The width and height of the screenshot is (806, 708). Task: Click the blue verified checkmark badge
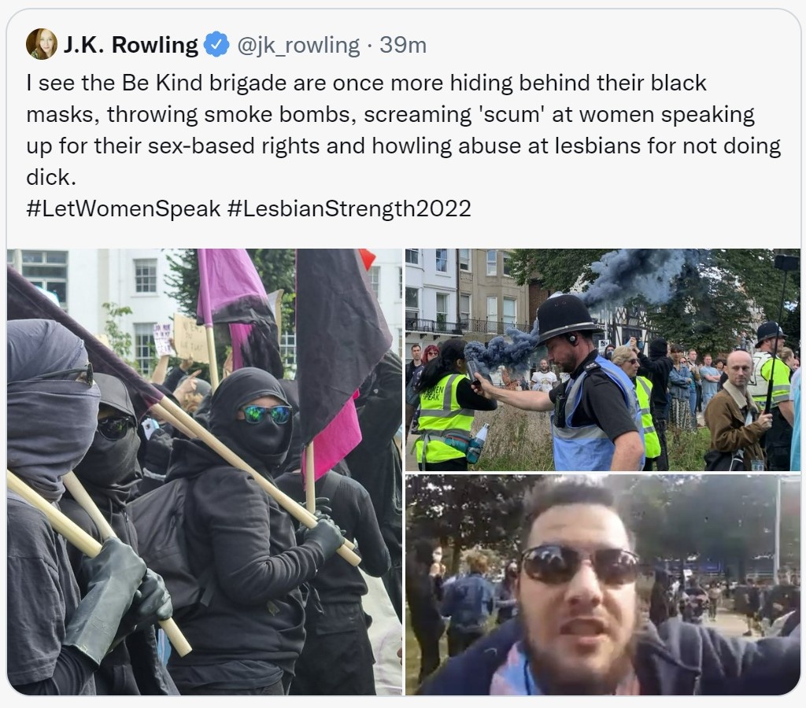coord(216,45)
